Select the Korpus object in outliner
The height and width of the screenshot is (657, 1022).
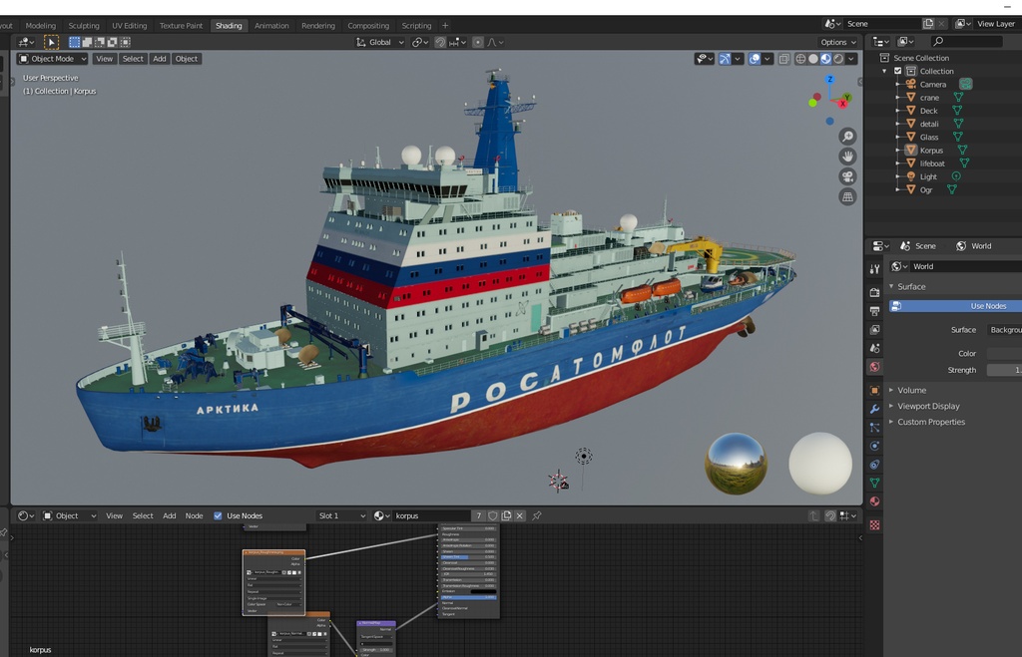[931, 150]
